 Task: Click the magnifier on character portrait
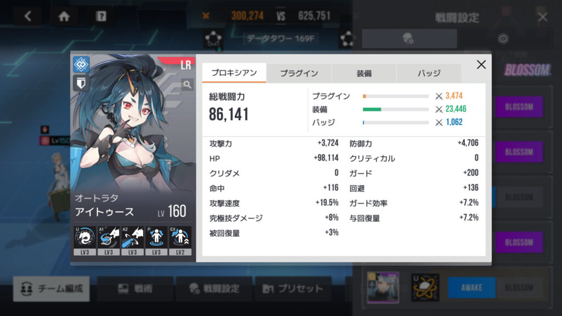pos(188,84)
